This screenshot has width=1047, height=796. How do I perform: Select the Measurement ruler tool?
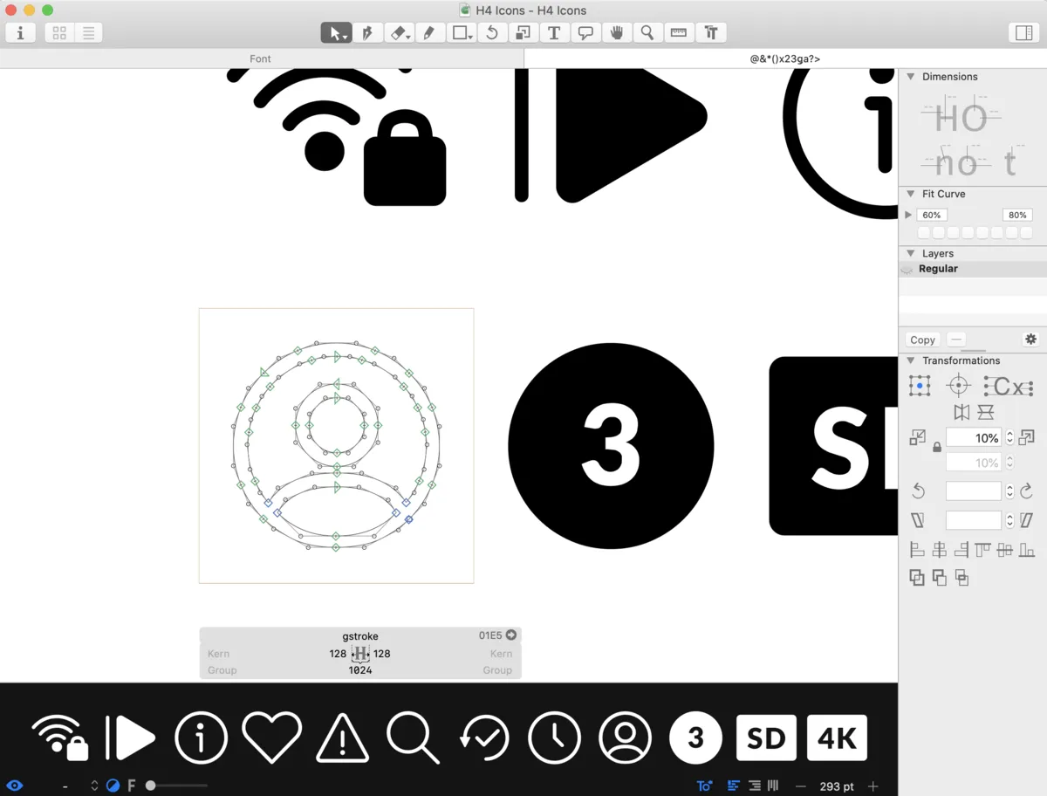point(678,33)
